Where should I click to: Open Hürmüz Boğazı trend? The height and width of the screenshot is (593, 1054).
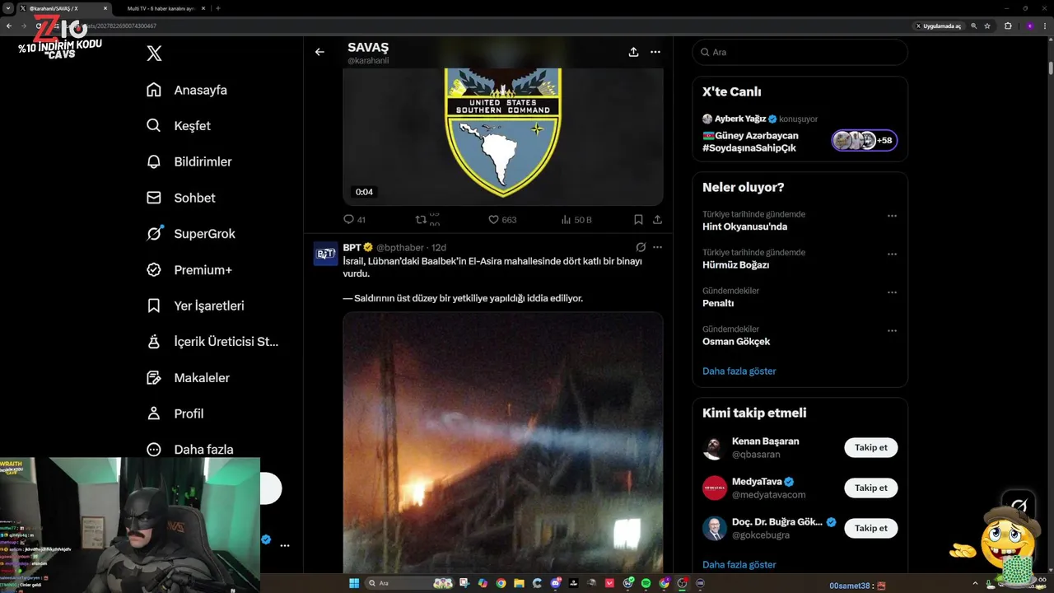[736, 265]
